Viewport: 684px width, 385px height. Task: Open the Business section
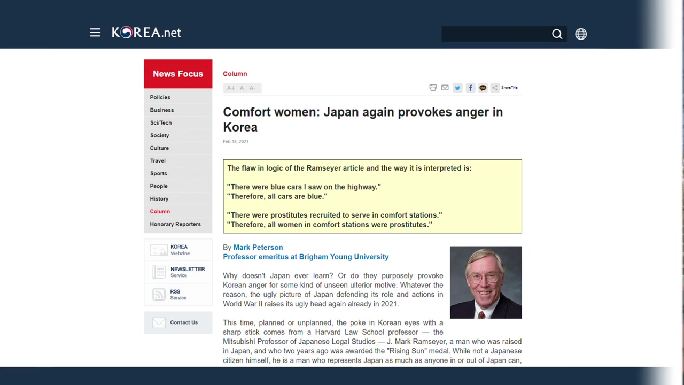pos(161,110)
